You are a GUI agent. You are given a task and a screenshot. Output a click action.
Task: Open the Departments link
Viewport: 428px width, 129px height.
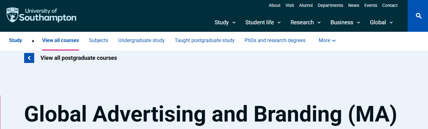(330, 5)
